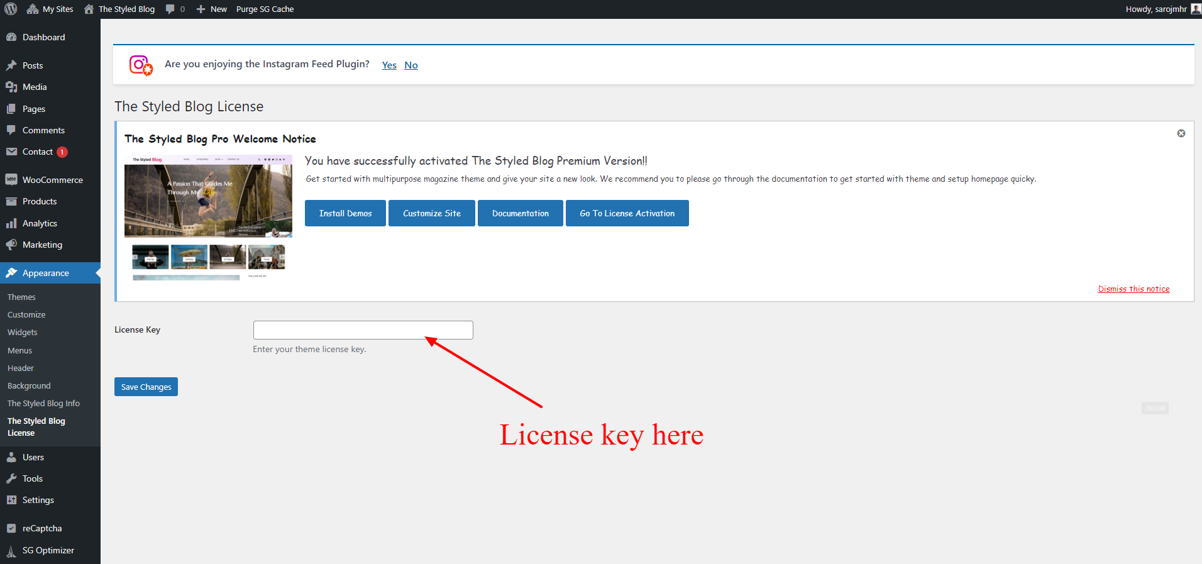1202x564 pixels.
Task: Click the WordPress logo icon in admin bar
Action: point(11,9)
